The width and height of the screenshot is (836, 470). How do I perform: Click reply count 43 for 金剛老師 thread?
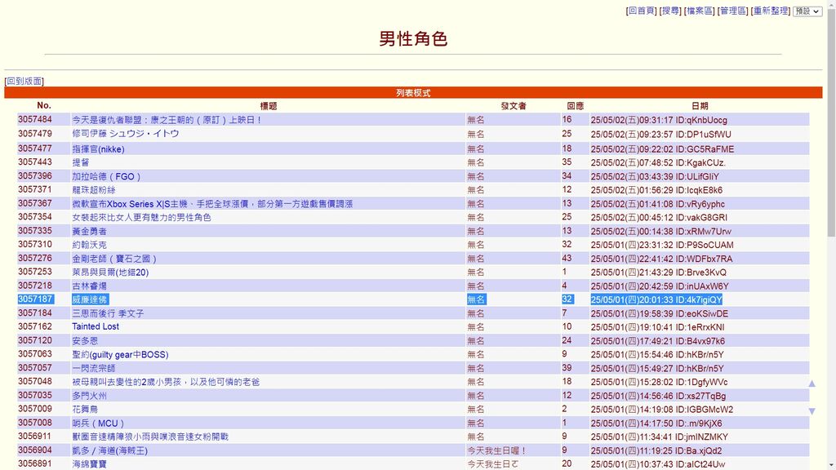[567, 259]
